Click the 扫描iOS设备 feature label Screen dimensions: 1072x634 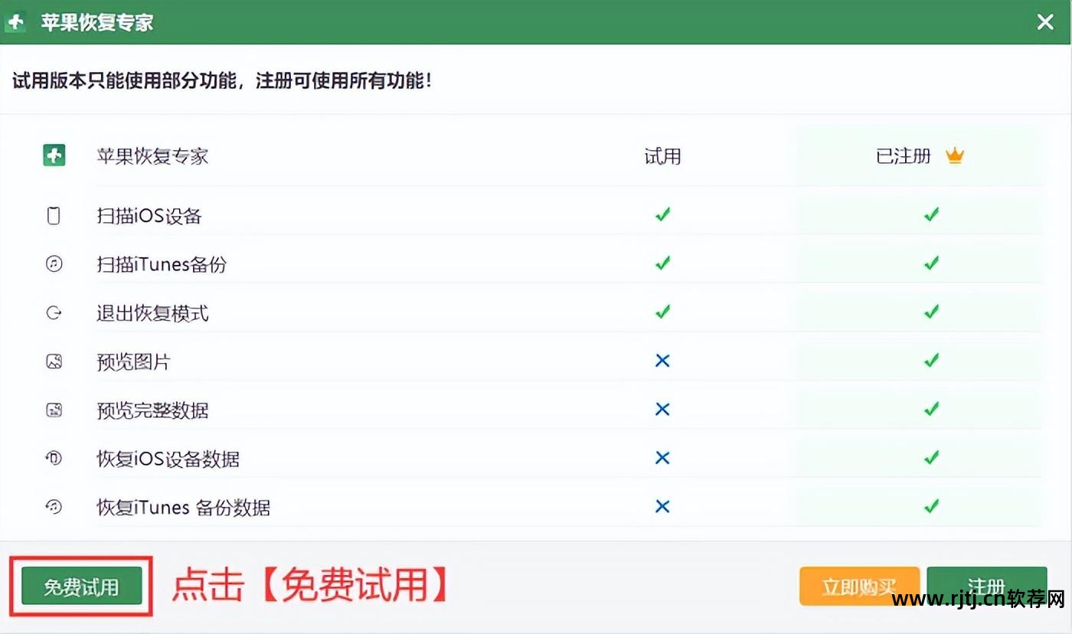coord(149,216)
